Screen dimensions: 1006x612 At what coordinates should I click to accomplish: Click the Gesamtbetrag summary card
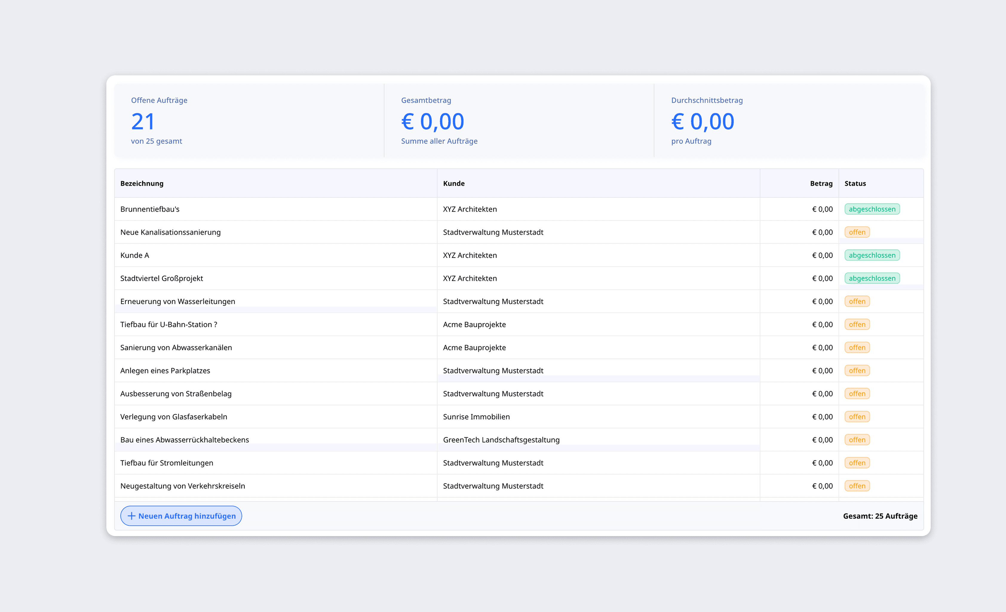[x=519, y=120]
